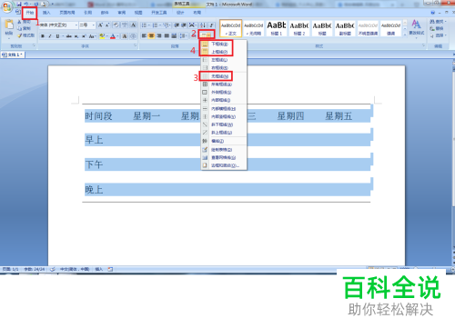Image resolution: width=455 pixels, height=328 pixels.
Task: Align paragraph text to the right
Action: 159,35
